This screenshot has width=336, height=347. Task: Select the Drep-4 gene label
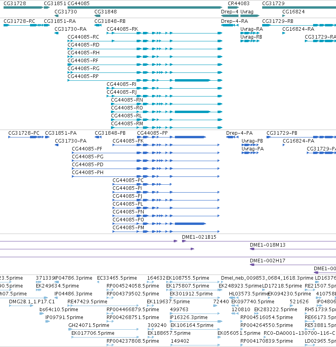(x=230, y=11)
